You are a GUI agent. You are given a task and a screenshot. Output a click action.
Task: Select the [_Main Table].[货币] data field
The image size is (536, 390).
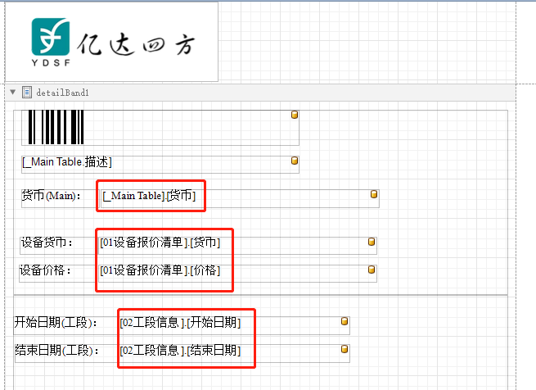(149, 196)
